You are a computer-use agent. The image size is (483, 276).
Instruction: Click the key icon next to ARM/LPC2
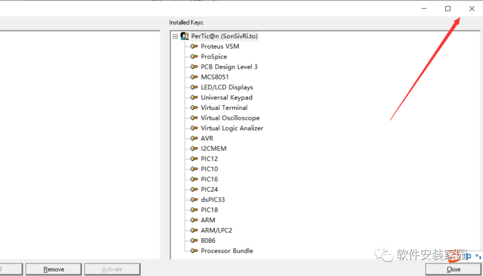pos(194,230)
